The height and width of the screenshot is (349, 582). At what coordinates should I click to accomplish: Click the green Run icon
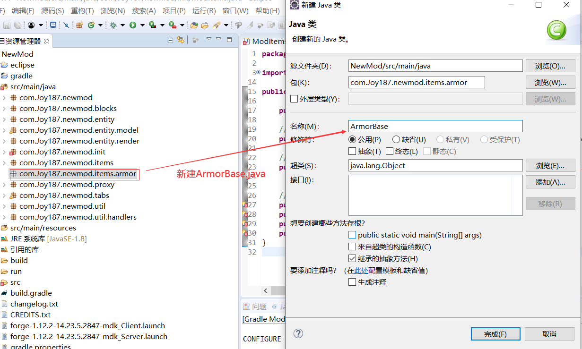[133, 25]
